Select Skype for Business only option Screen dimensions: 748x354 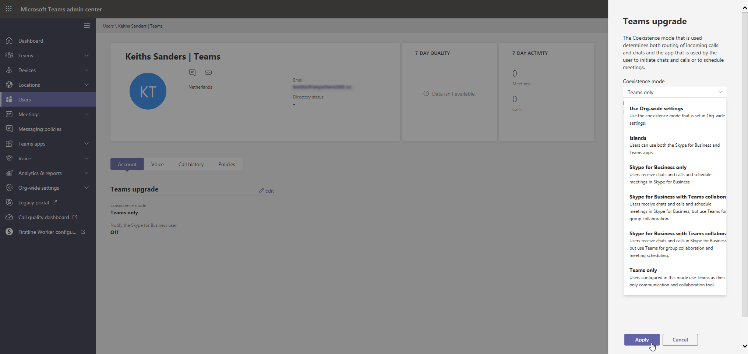675,174
